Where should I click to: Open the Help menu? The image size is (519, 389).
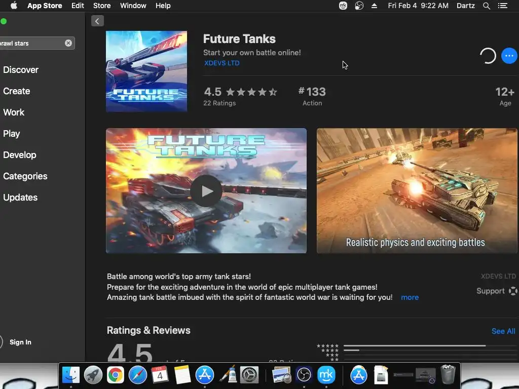pyautogui.click(x=163, y=6)
